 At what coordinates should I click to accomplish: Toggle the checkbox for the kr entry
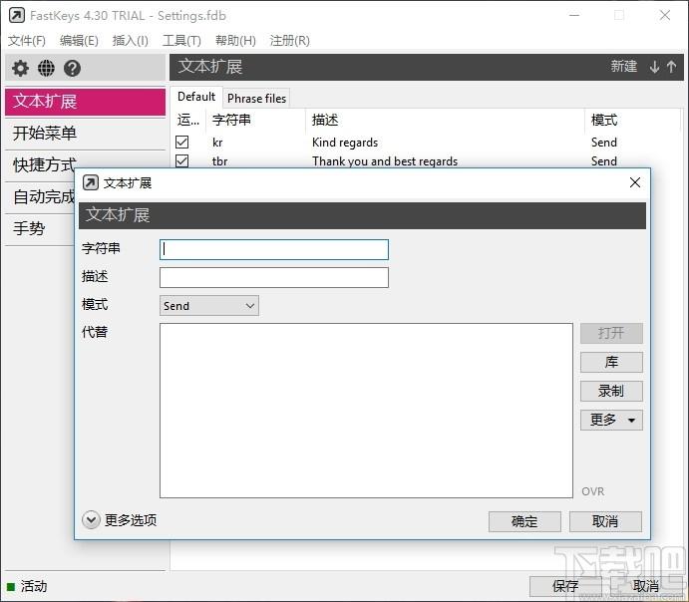click(x=181, y=142)
